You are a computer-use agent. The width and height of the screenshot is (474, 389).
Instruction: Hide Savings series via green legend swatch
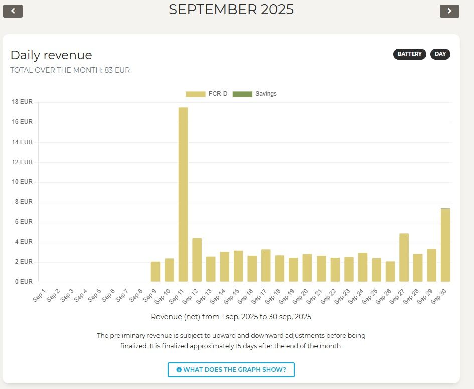[242, 94]
